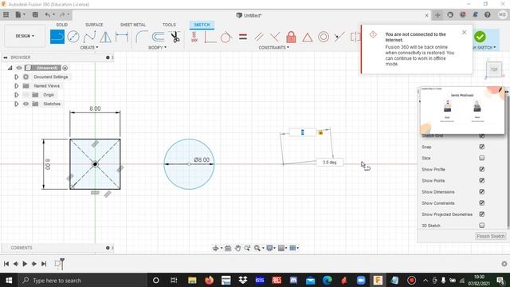This screenshot has width=510, height=287.
Task: Select the Orbit navigation tool
Action: [x=216, y=248]
